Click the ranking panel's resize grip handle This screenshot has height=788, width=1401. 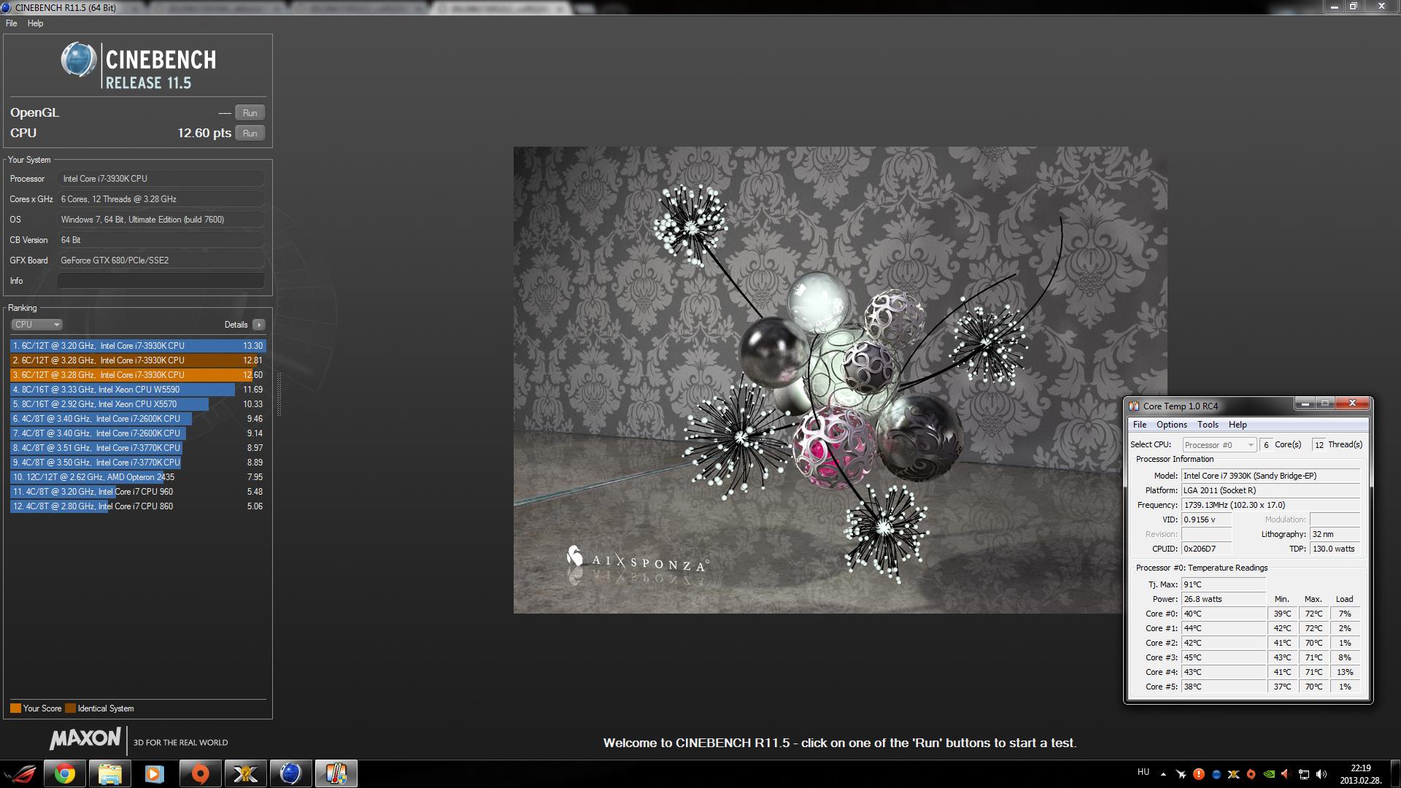279,394
